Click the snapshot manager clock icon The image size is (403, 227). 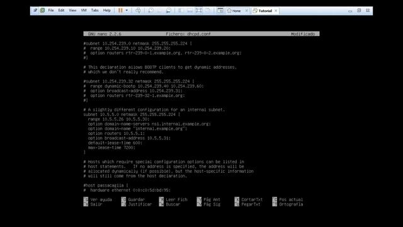[169, 11]
